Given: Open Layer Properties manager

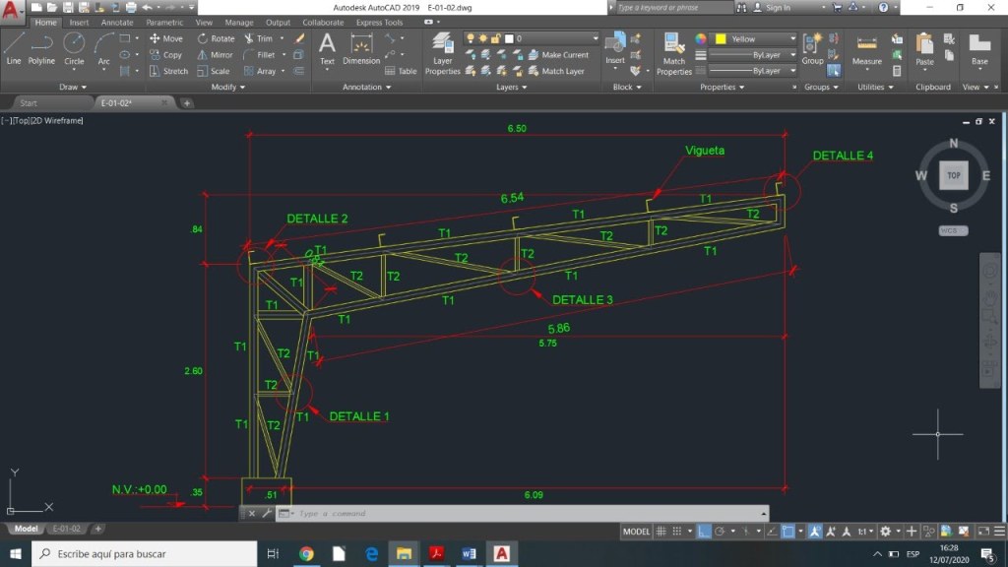Looking at the screenshot, I should 442,54.
